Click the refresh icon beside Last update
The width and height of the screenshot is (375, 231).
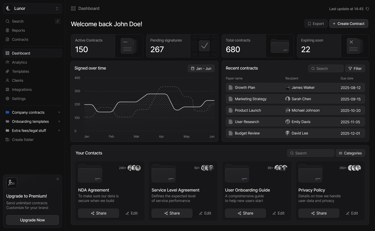tap(367, 9)
